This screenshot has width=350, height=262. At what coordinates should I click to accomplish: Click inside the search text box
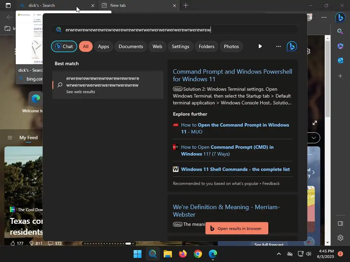(175, 30)
